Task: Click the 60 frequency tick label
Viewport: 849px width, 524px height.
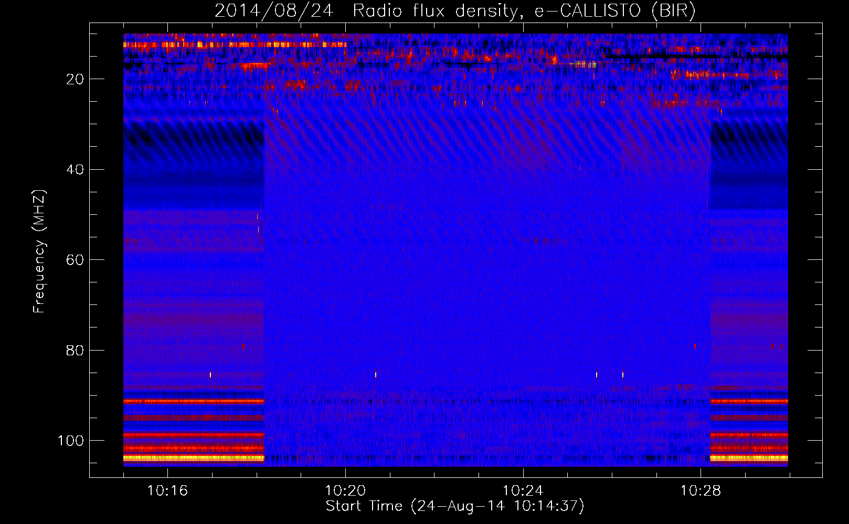Action: 75,260
